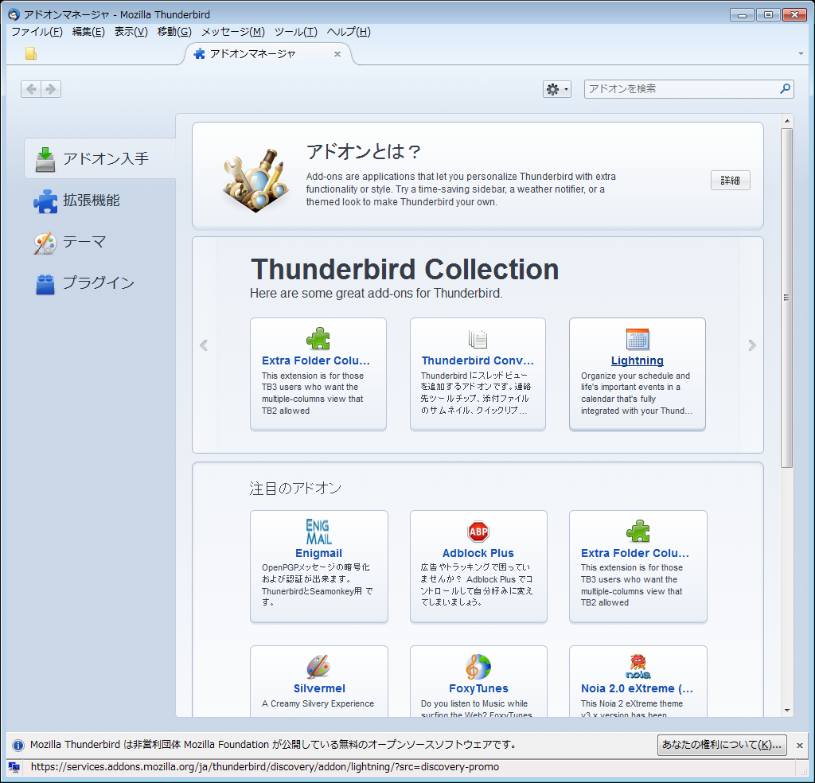Click the 詳細 button
This screenshot has width=815, height=783.
click(x=730, y=181)
